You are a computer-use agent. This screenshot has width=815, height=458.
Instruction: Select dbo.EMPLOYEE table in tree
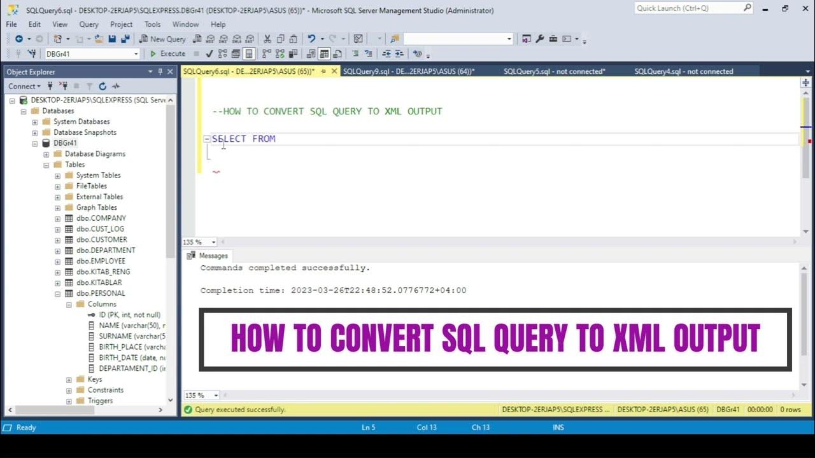click(101, 261)
